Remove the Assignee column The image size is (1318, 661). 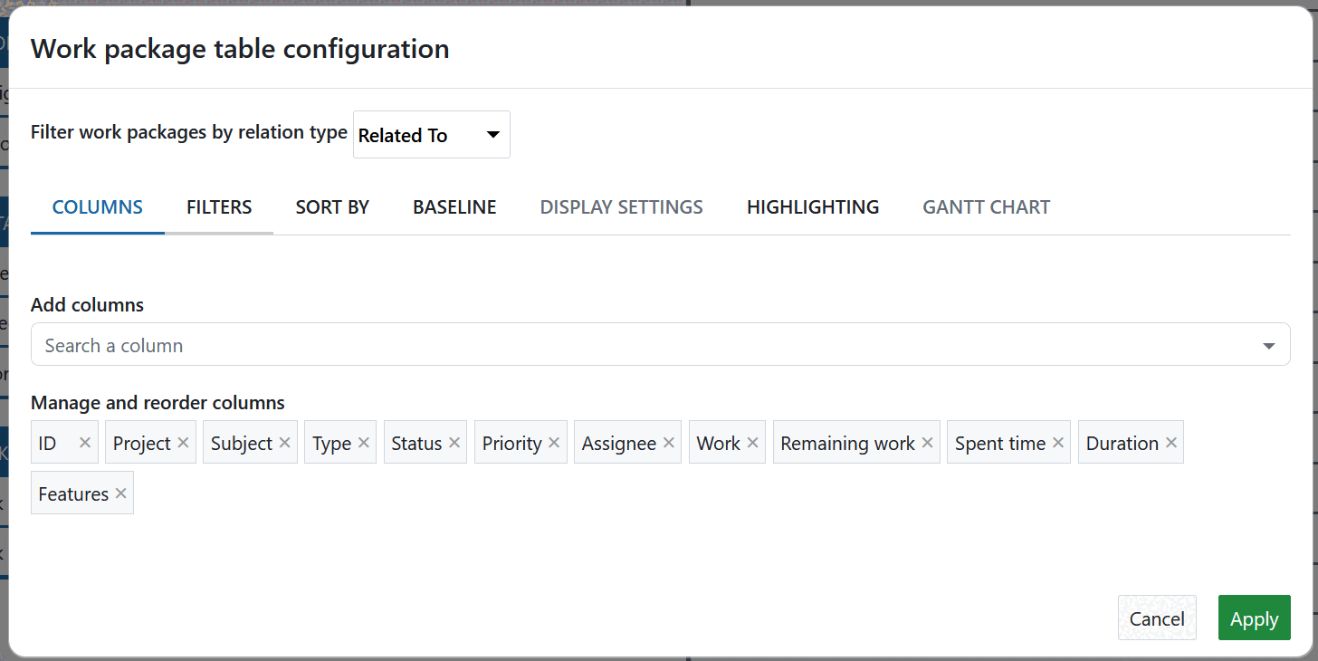(x=668, y=442)
